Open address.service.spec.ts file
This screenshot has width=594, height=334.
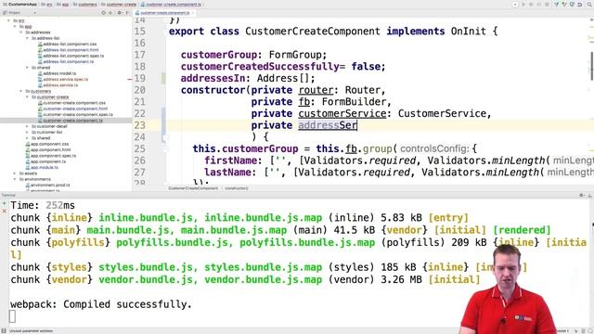tap(65, 79)
